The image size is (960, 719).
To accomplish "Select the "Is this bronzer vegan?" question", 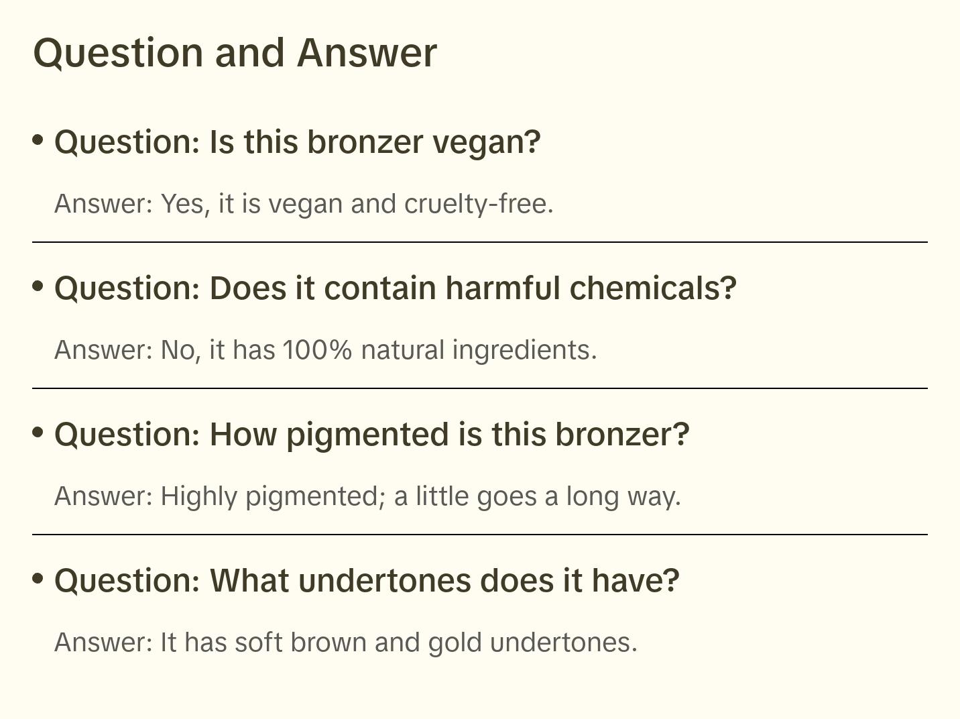I will point(297,142).
